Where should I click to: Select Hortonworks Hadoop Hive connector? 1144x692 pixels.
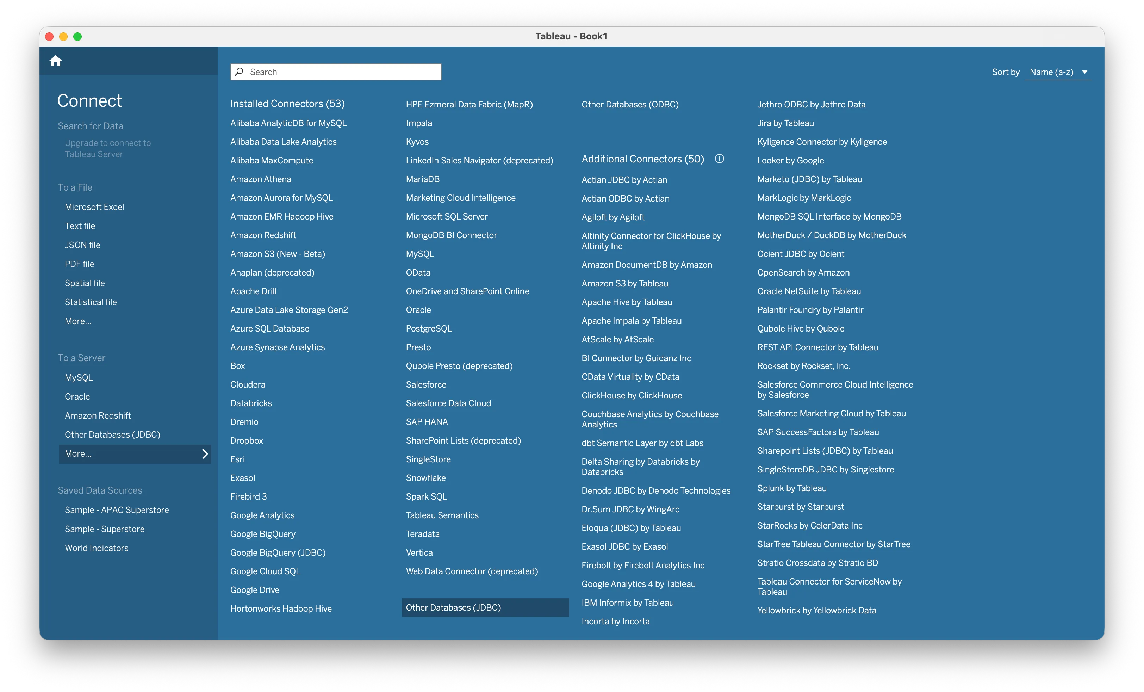281,608
